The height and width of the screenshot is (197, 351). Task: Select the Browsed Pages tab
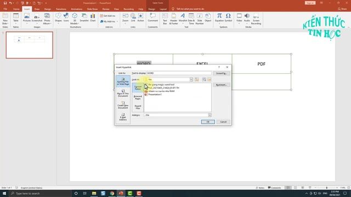click(x=138, y=97)
